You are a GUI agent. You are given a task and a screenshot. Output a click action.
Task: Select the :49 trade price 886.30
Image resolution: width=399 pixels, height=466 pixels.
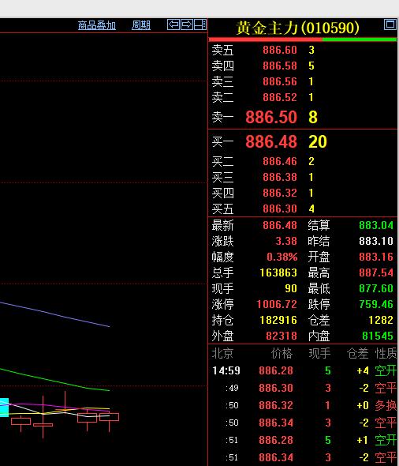click(x=276, y=388)
